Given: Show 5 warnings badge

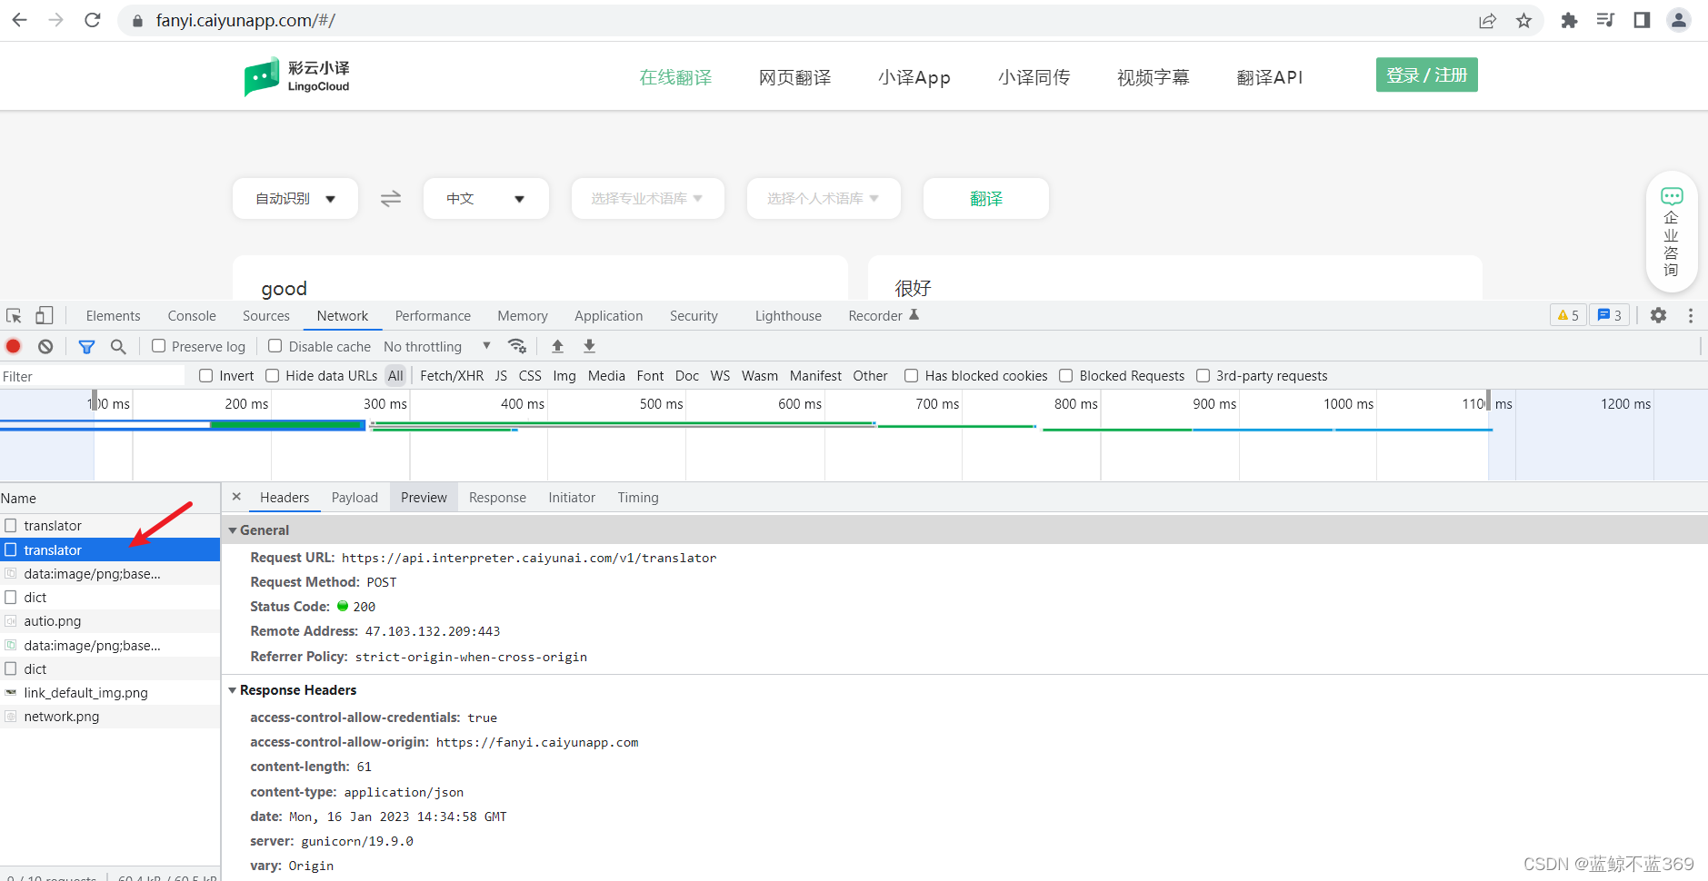Looking at the screenshot, I should (x=1568, y=315).
